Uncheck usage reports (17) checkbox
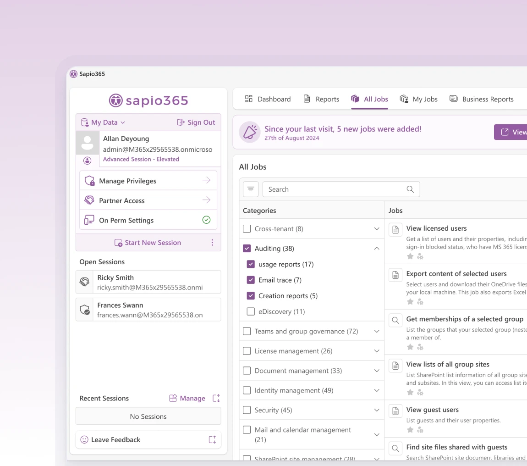This screenshot has width=527, height=466. [251, 264]
